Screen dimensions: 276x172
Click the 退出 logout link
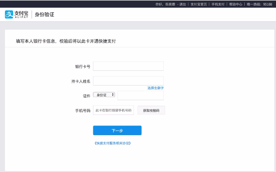(183, 4)
